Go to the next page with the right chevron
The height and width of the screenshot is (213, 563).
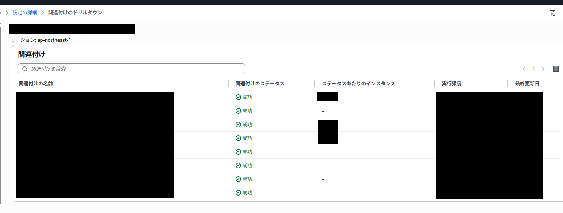pos(543,69)
